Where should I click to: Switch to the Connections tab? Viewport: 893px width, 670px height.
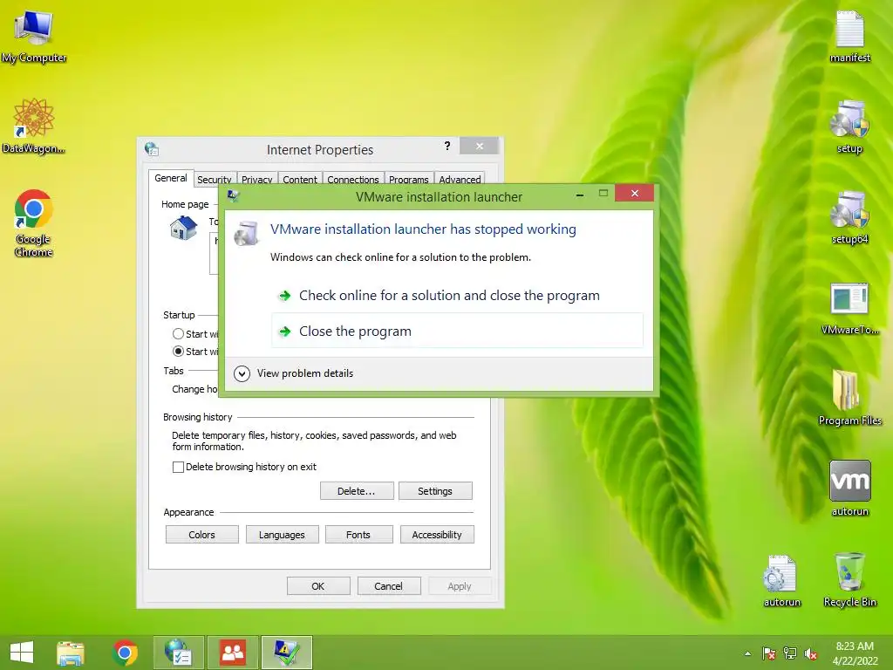pyautogui.click(x=353, y=179)
